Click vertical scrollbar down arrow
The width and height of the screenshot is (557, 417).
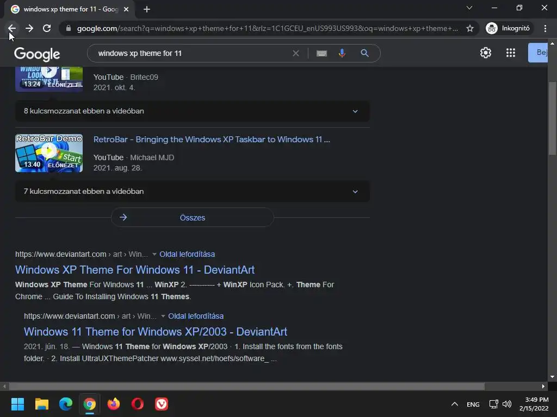click(552, 377)
